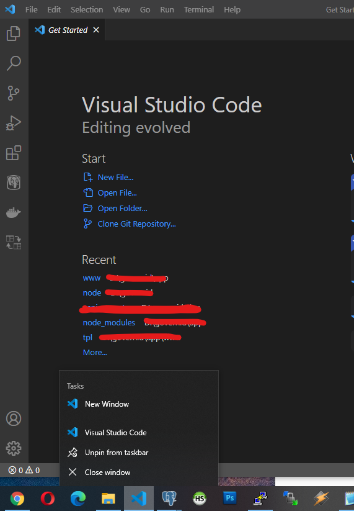Image resolution: width=354 pixels, height=511 pixels.
Task: Open the Run menu
Action: pos(167,10)
